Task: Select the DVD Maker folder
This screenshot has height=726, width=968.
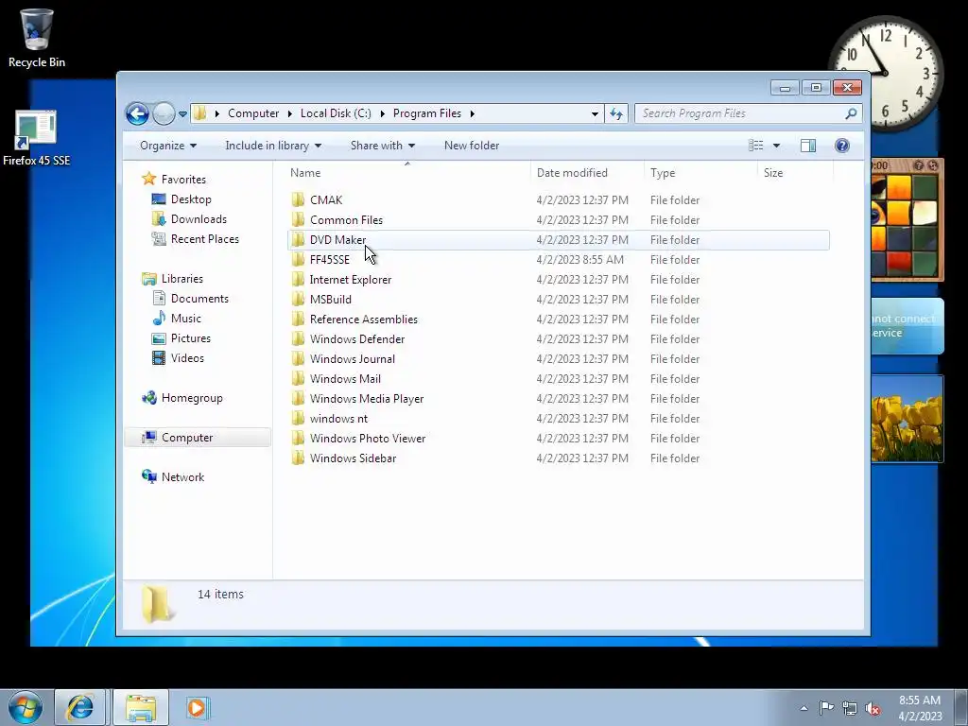Action: (559, 239)
